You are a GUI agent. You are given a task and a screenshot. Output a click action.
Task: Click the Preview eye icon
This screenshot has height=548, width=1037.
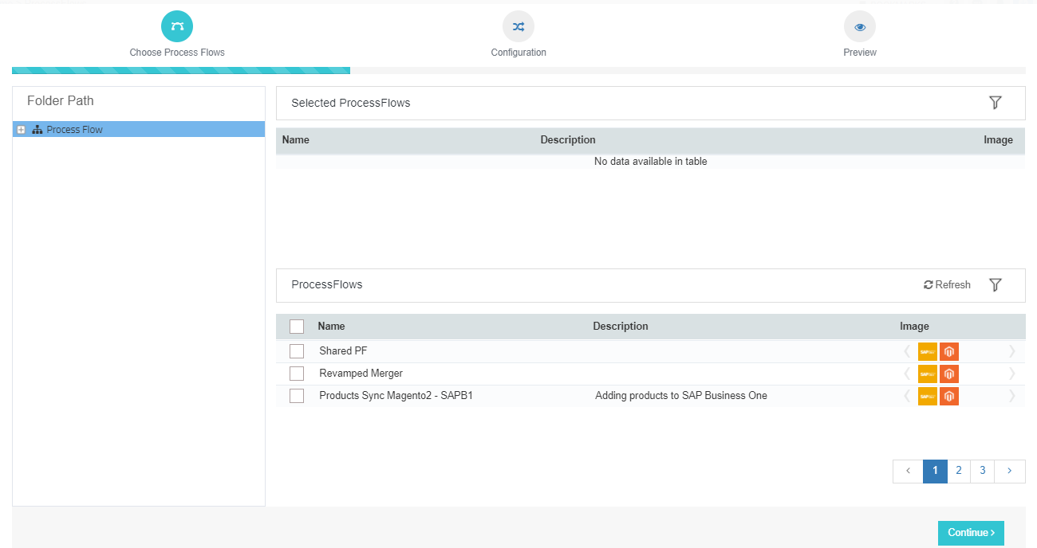pos(860,25)
